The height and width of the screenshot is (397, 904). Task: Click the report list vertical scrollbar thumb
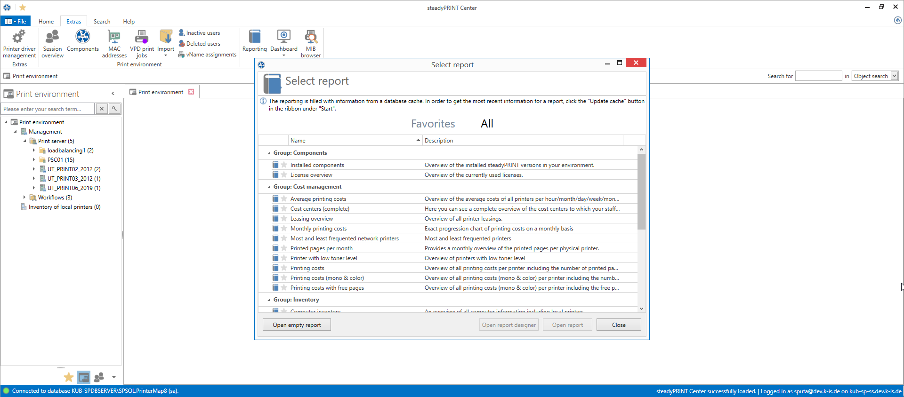point(641,191)
